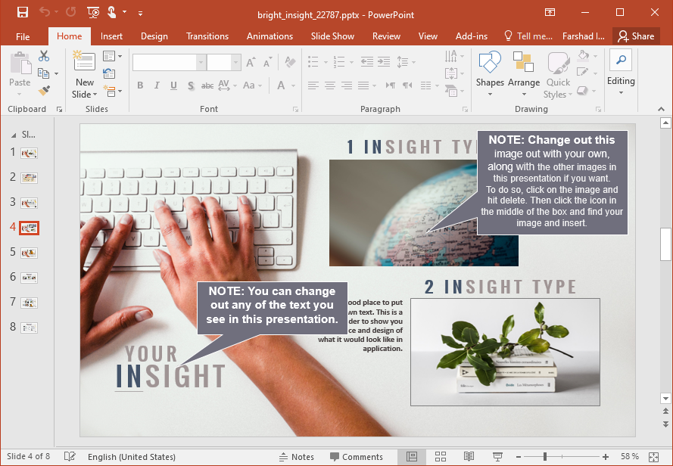Open the Transitions tab
Image resolution: width=673 pixels, height=466 pixels.
[207, 36]
